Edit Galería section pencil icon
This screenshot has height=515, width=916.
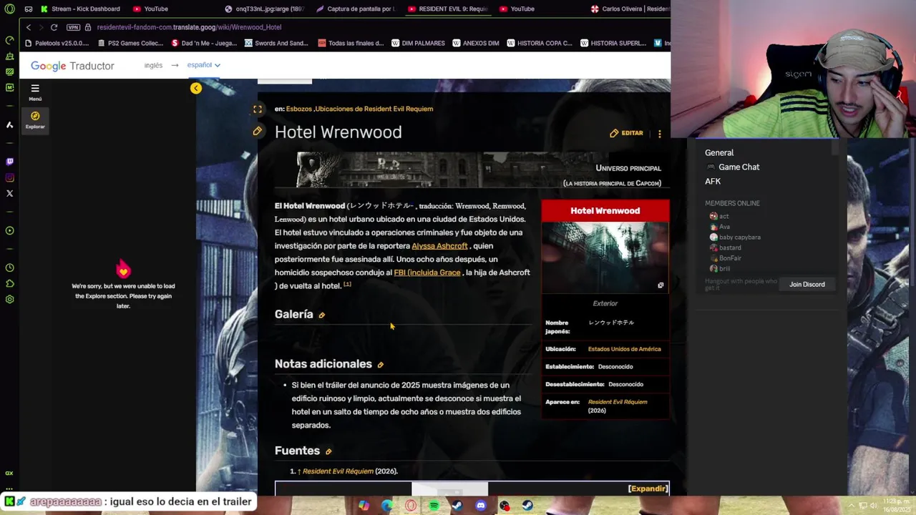click(x=321, y=315)
